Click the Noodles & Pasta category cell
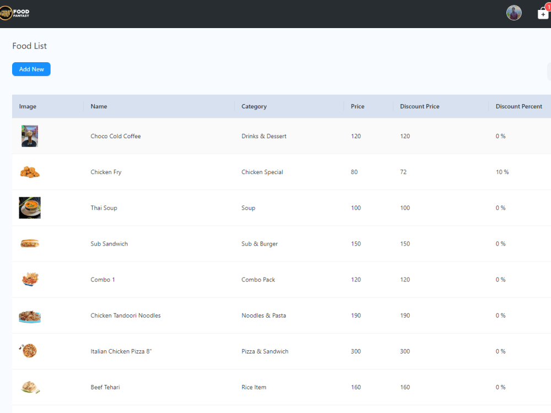 [x=263, y=316]
